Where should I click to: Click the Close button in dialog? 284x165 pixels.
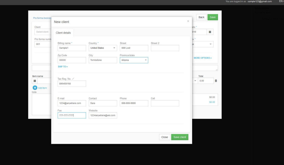[x=164, y=137]
